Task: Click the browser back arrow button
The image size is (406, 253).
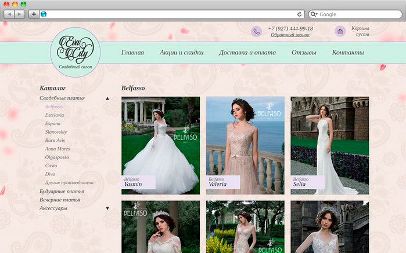Action: pos(9,14)
